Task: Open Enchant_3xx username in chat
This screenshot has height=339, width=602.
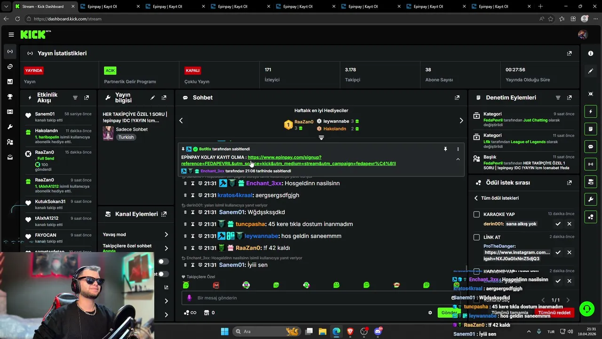Action: tap(264, 183)
